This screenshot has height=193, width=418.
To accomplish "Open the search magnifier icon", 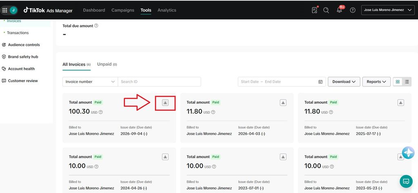I will [x=326, y=10].
